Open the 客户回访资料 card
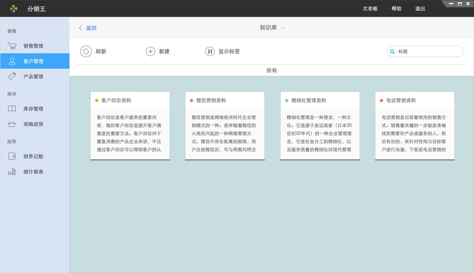 (x=130, y=125)
